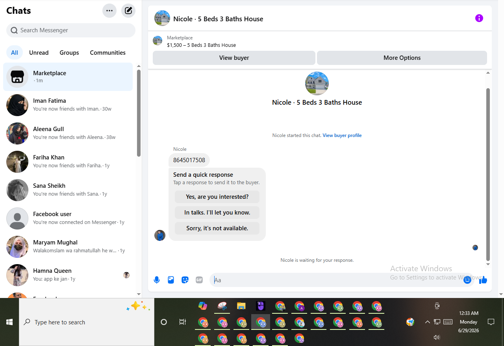Switch to Communities filter
The width and height of the screenshot is (504, 346).
108,53
